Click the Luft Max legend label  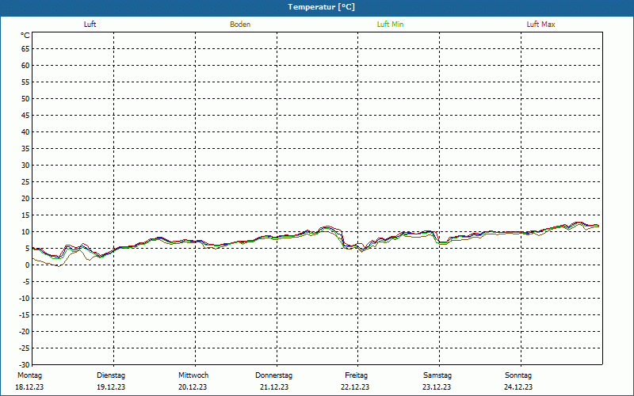click(540, 25)
